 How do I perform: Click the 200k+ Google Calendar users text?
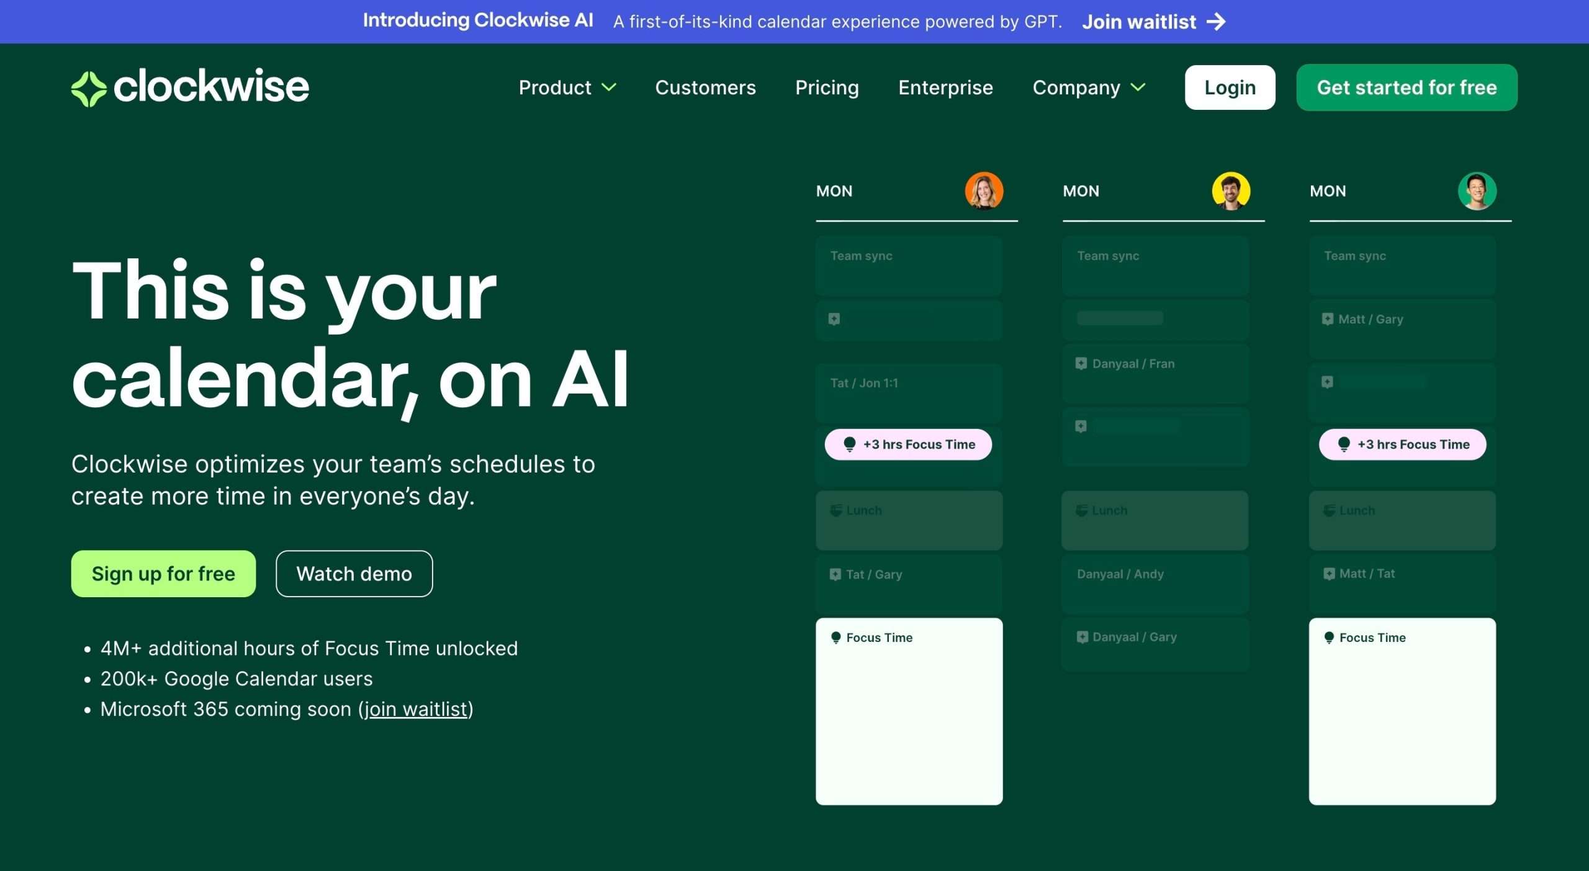(236, 679)
